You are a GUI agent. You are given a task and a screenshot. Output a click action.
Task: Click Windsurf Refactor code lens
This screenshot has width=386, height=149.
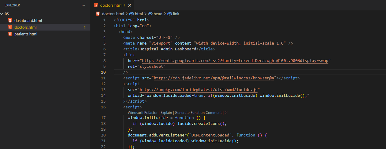click(151, 113)
